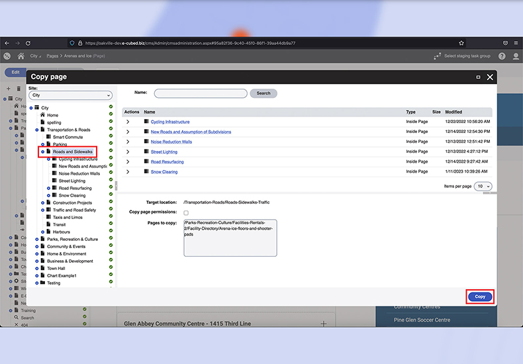The height and width of the screenshot is (364, 523).
Task: Select Construction Projects in the tree
Action: click(x=72, y=203)
